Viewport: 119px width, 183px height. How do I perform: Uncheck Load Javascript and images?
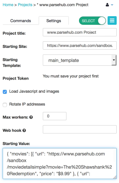pos(5,92)
